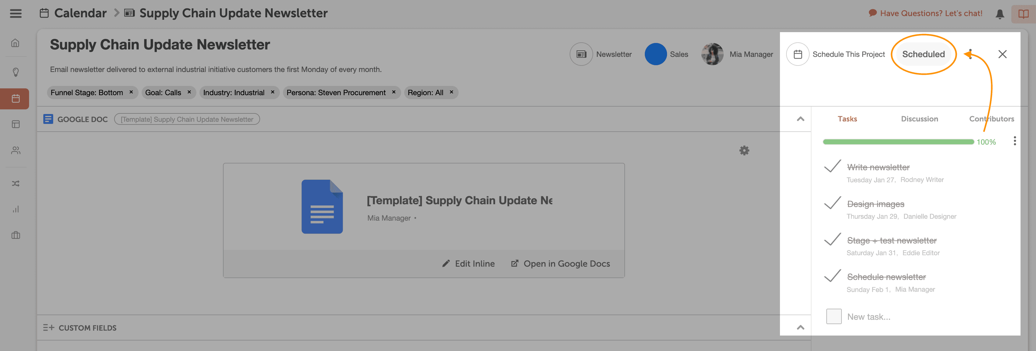This screenshot has height=351, width=1036.
Task: Uncheck the Design images task
Action: (x=832, y=203)
